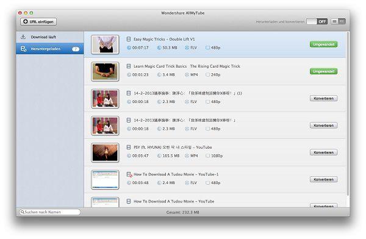Switch to thumbnail detail view icon
This screenshot has width=366, height=239.
coord(342,21)
